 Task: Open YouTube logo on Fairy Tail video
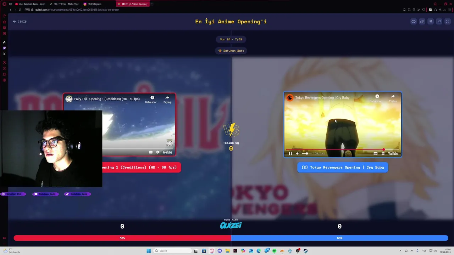[x=167, y=152]
